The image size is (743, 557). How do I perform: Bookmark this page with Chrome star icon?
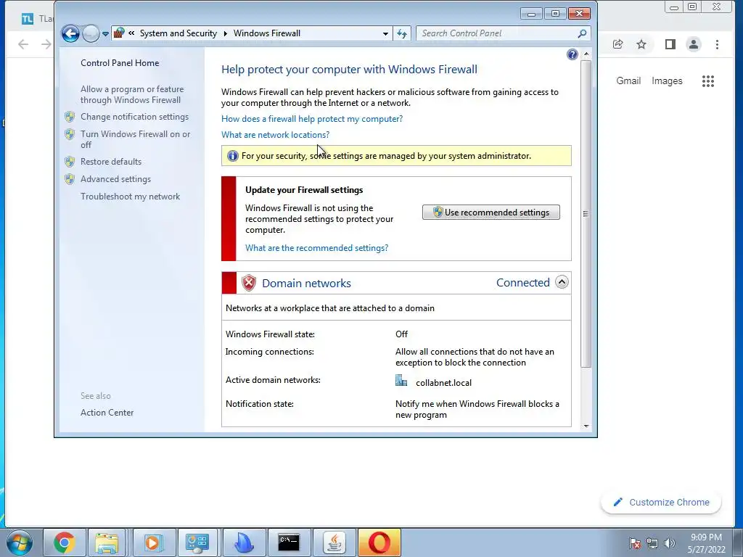641,44
